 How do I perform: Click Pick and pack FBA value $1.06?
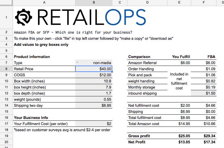(x=204, y=75)
